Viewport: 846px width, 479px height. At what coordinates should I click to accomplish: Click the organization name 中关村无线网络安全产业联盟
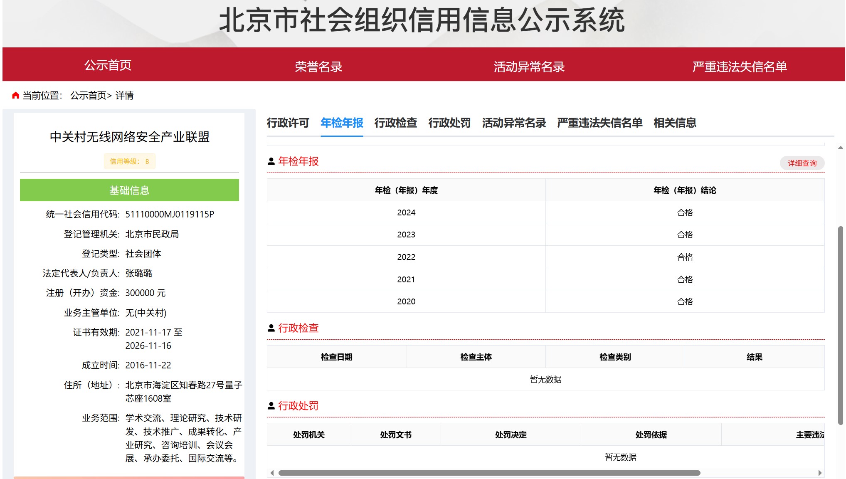pos(129,137)
